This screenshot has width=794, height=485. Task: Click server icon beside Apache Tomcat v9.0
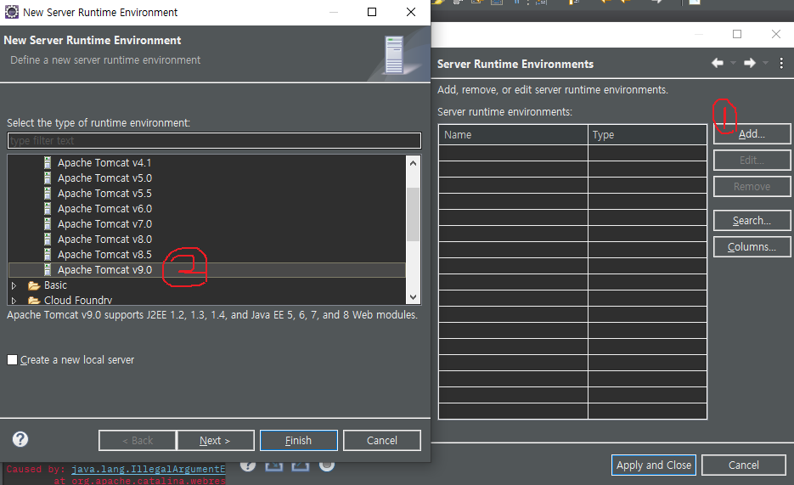point(48,269)
